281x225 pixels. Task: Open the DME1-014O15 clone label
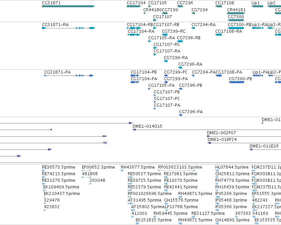tap(147, 126)
